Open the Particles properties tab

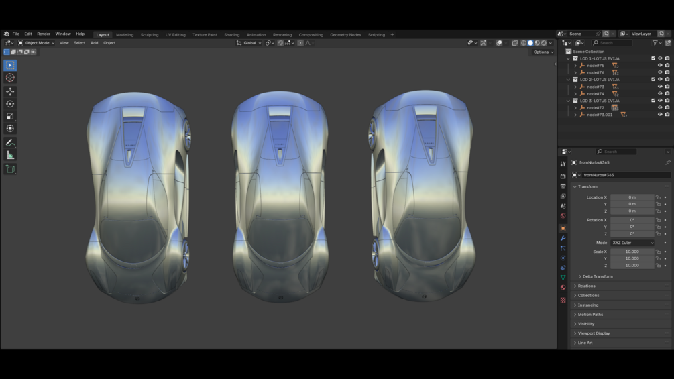point(563,248)
